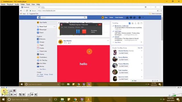182x102 pixels.
Task: Open the View menu
Action: tap(33, 4)
